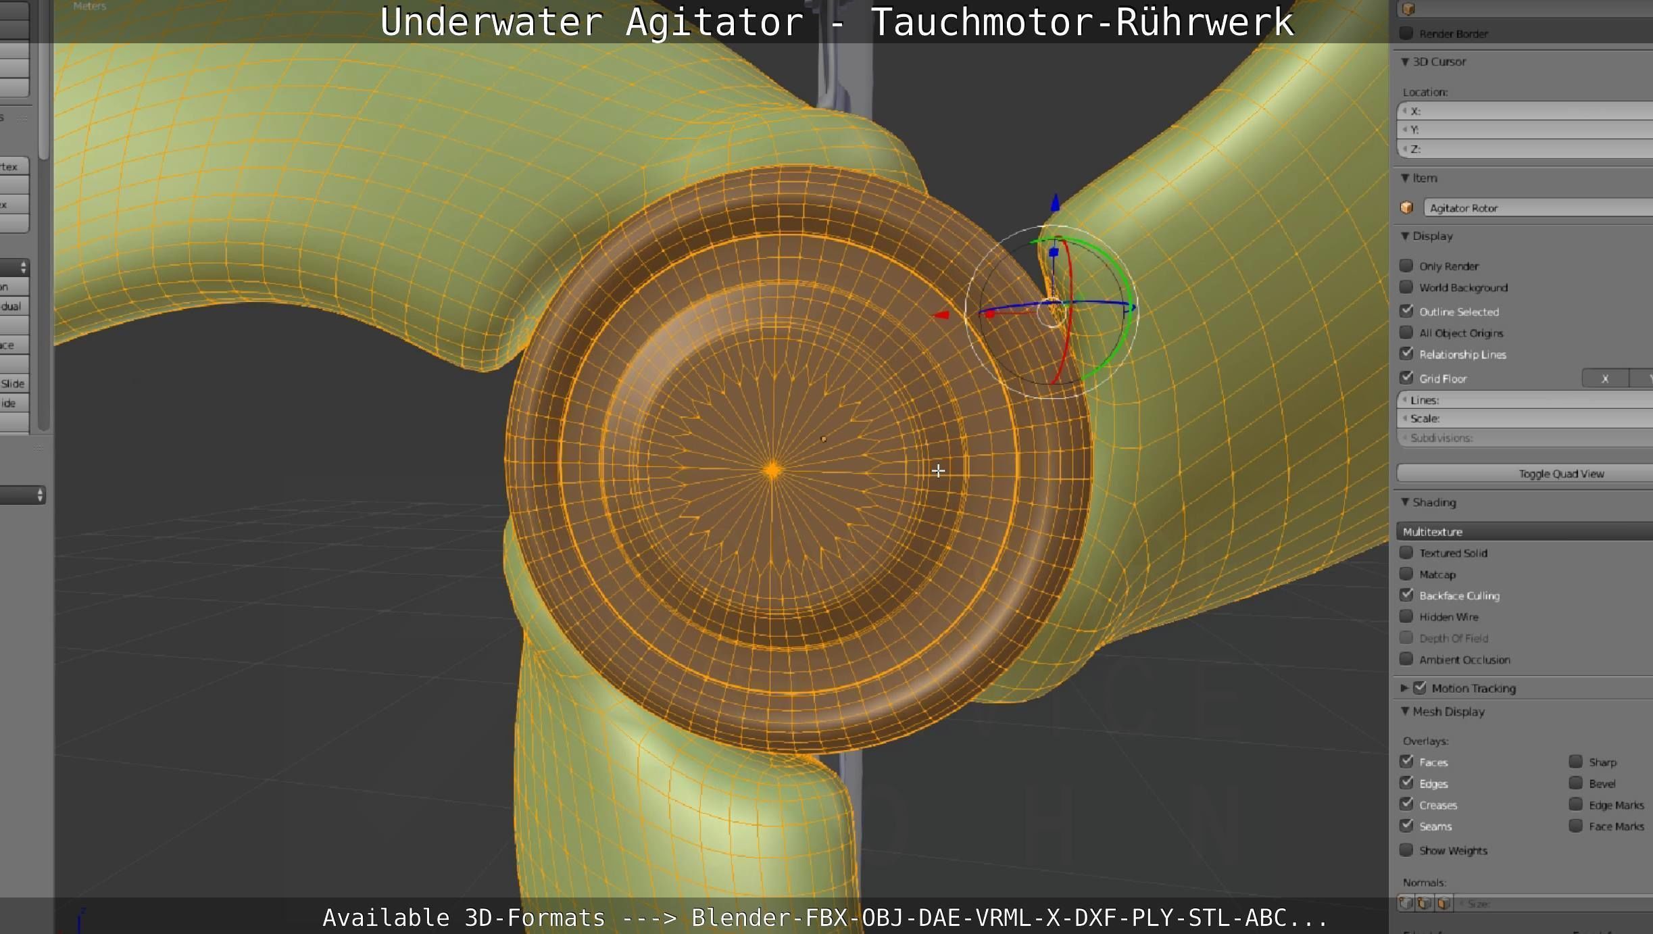Uncheck the Motion Tracking checkbox
The image size is (1653, 934).
[1420, 687]
